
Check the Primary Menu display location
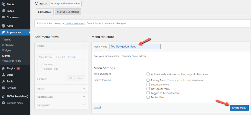(148, 80)
